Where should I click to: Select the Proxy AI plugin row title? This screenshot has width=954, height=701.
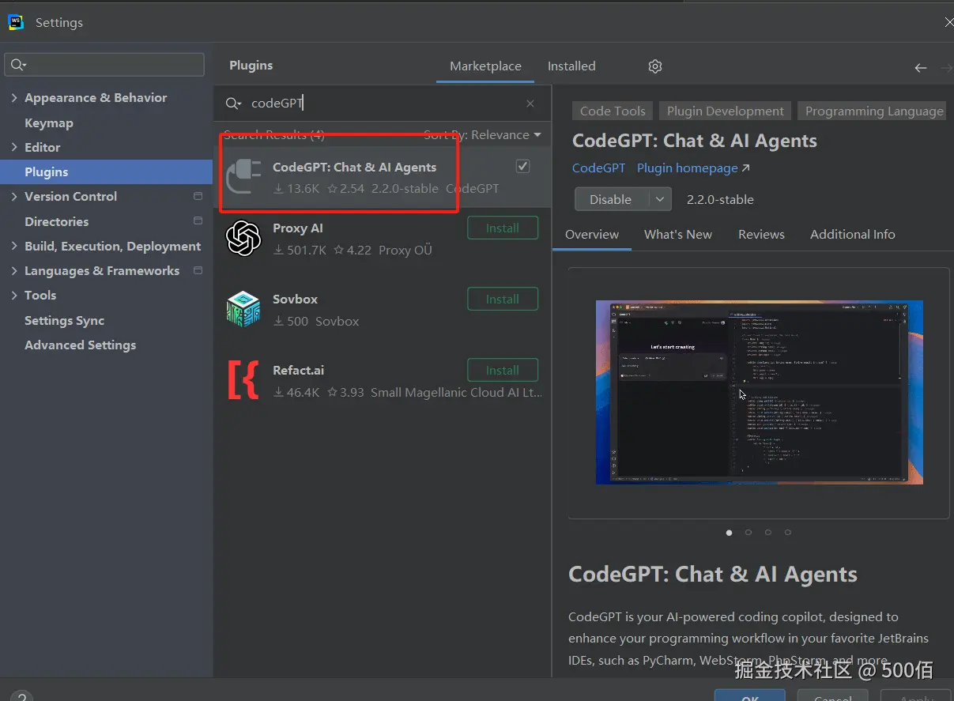pos(298,228)
